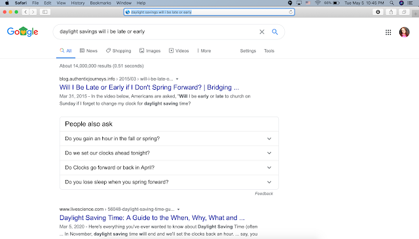Switch to the News tab
Screen dimensions: 419x239
89,51
